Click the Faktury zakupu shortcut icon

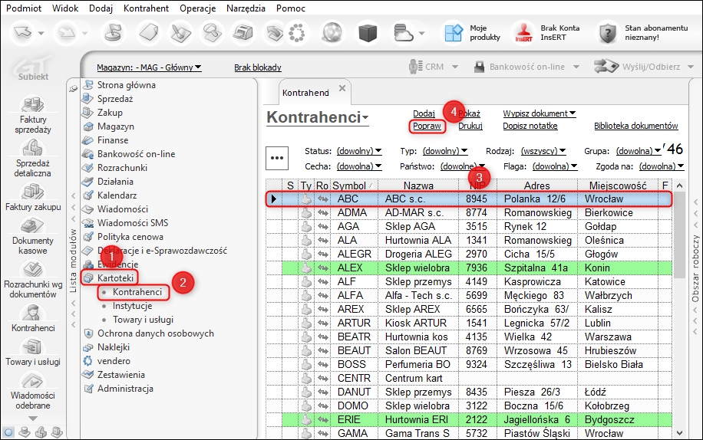click(31, 192)
